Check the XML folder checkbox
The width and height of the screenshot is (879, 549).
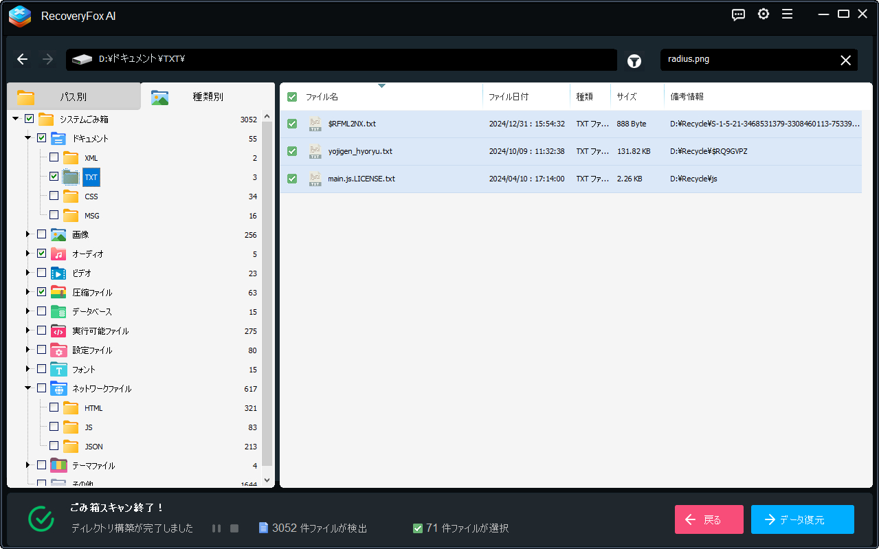54,157
